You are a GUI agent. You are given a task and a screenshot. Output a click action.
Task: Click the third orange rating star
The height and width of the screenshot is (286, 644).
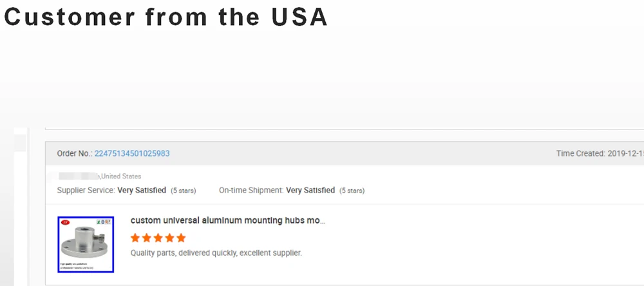[158, 238]
